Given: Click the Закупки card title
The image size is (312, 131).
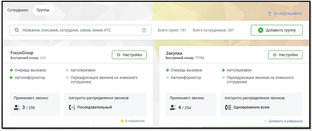Looking at the screenshot, I should (174, 53).
